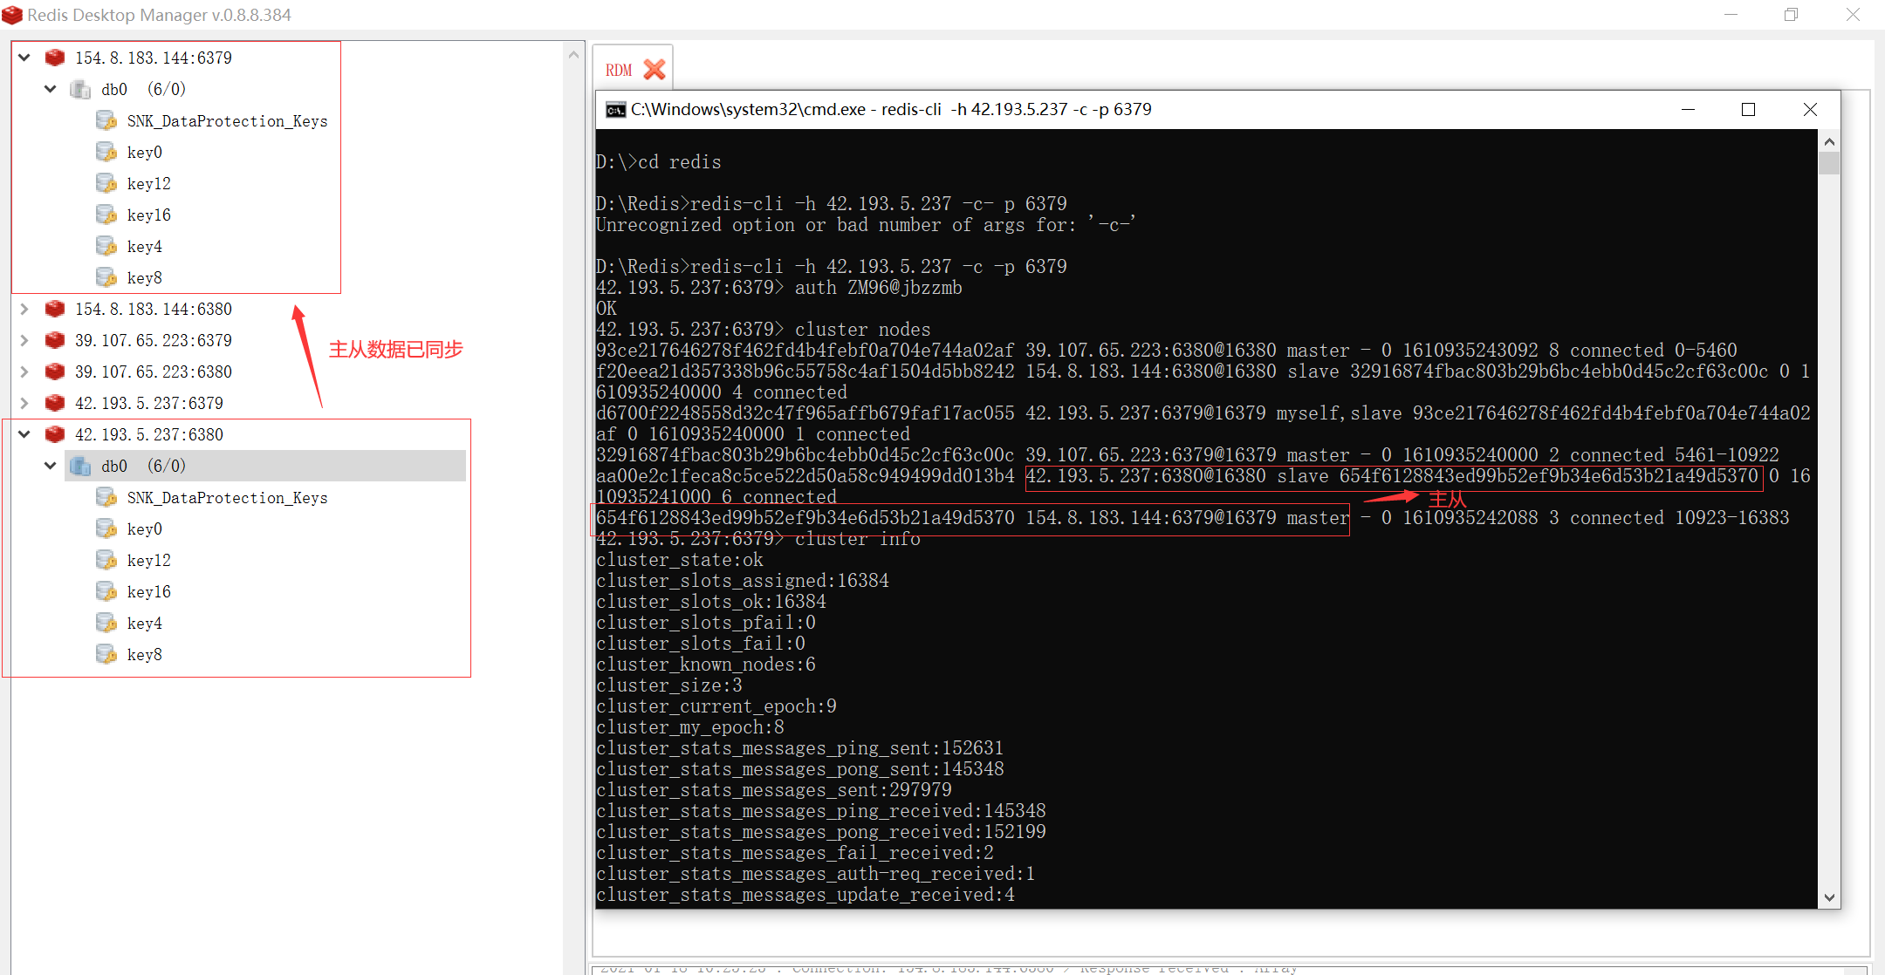Expand the 39.107.65.223:6379 connection
Viewport: 1885px width, 975px height.
click(24, 340)
